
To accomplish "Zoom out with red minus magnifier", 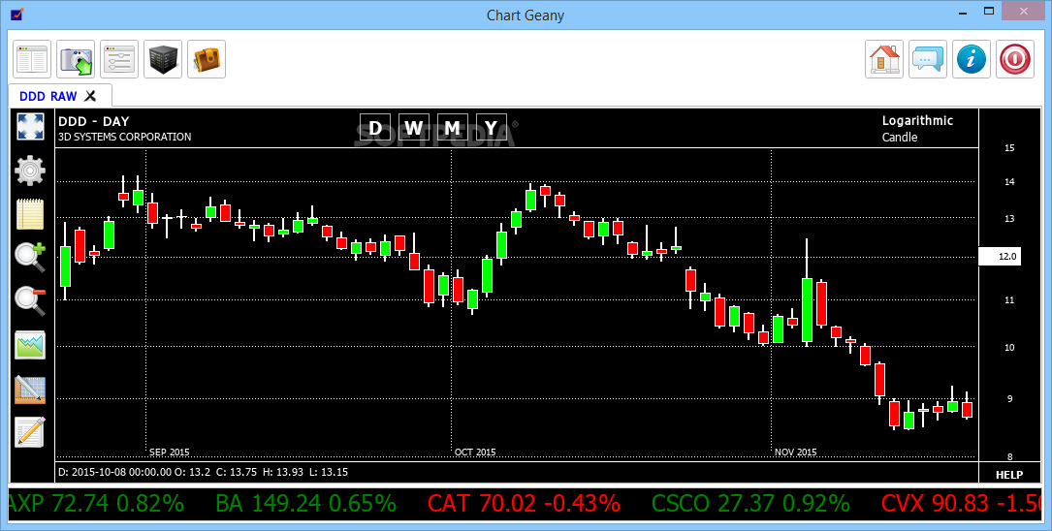I will tap(30, 301).
